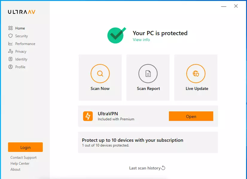The image size is (247, 179).
Task: Open the Scan Report document icon
Action: (x=148, y=74)
